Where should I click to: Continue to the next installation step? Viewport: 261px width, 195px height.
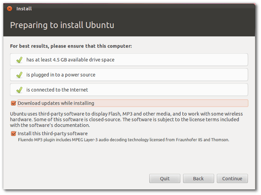pyautogui.click(x=232, y=179)
